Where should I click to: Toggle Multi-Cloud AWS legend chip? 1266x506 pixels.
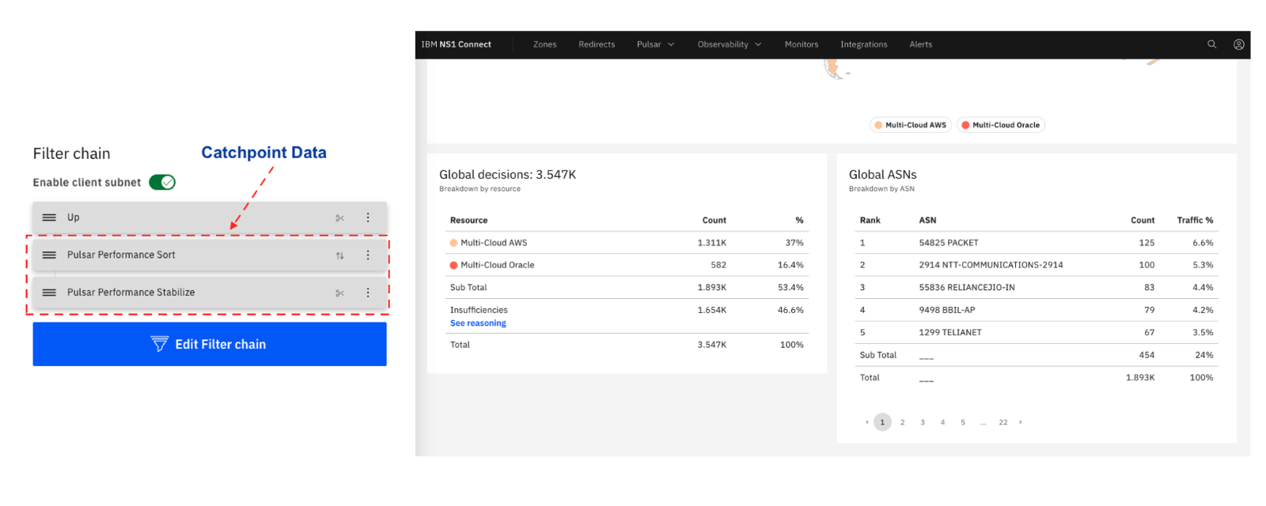point(911,125)
